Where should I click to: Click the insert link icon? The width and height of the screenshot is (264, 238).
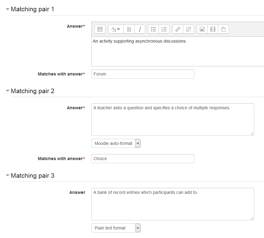pyautogui.click(x=178, y=29)
